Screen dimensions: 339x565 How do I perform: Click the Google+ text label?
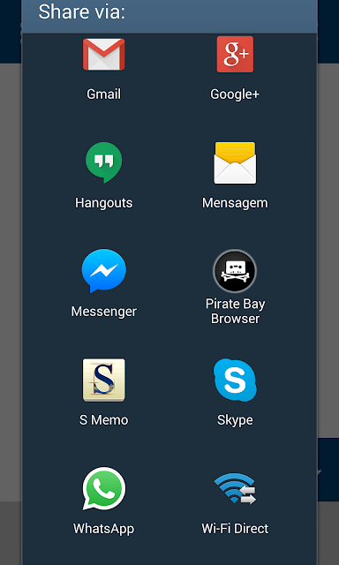coord(235,94)
